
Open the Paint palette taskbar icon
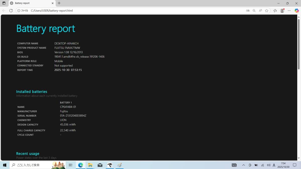pos(119,165)
